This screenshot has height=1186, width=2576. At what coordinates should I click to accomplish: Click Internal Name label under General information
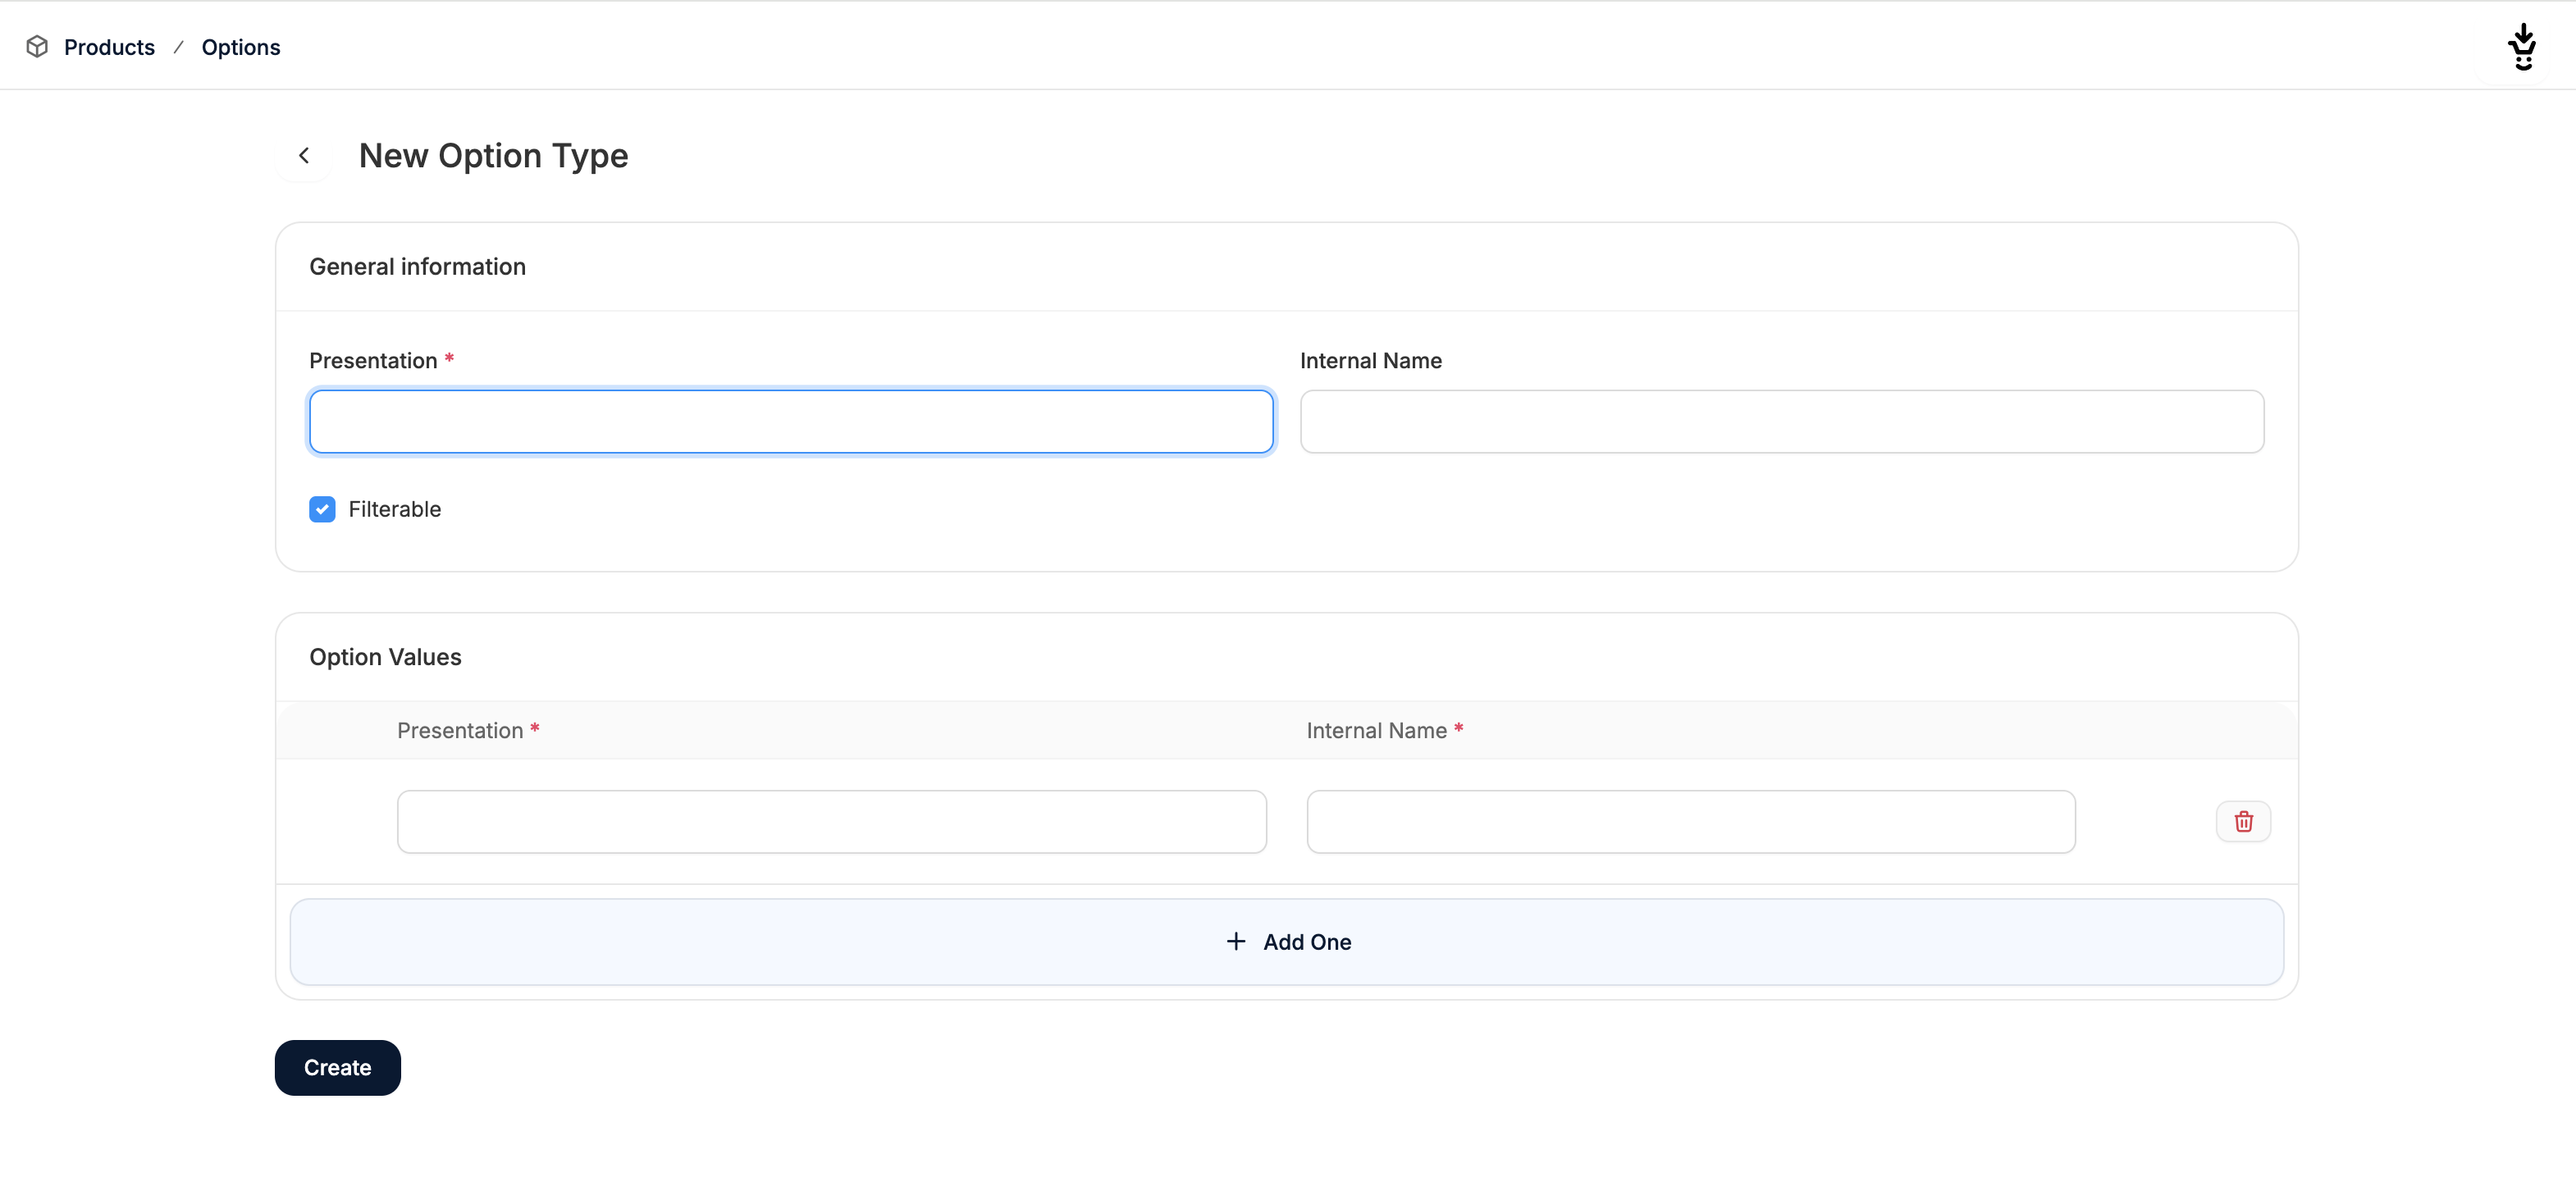pyautogui.click(x=1370, y=361)
